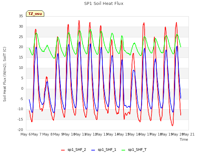The image size is (208, 156).
Task: Click the May 7 x-axis tick label
Action: tap(36, 134)
